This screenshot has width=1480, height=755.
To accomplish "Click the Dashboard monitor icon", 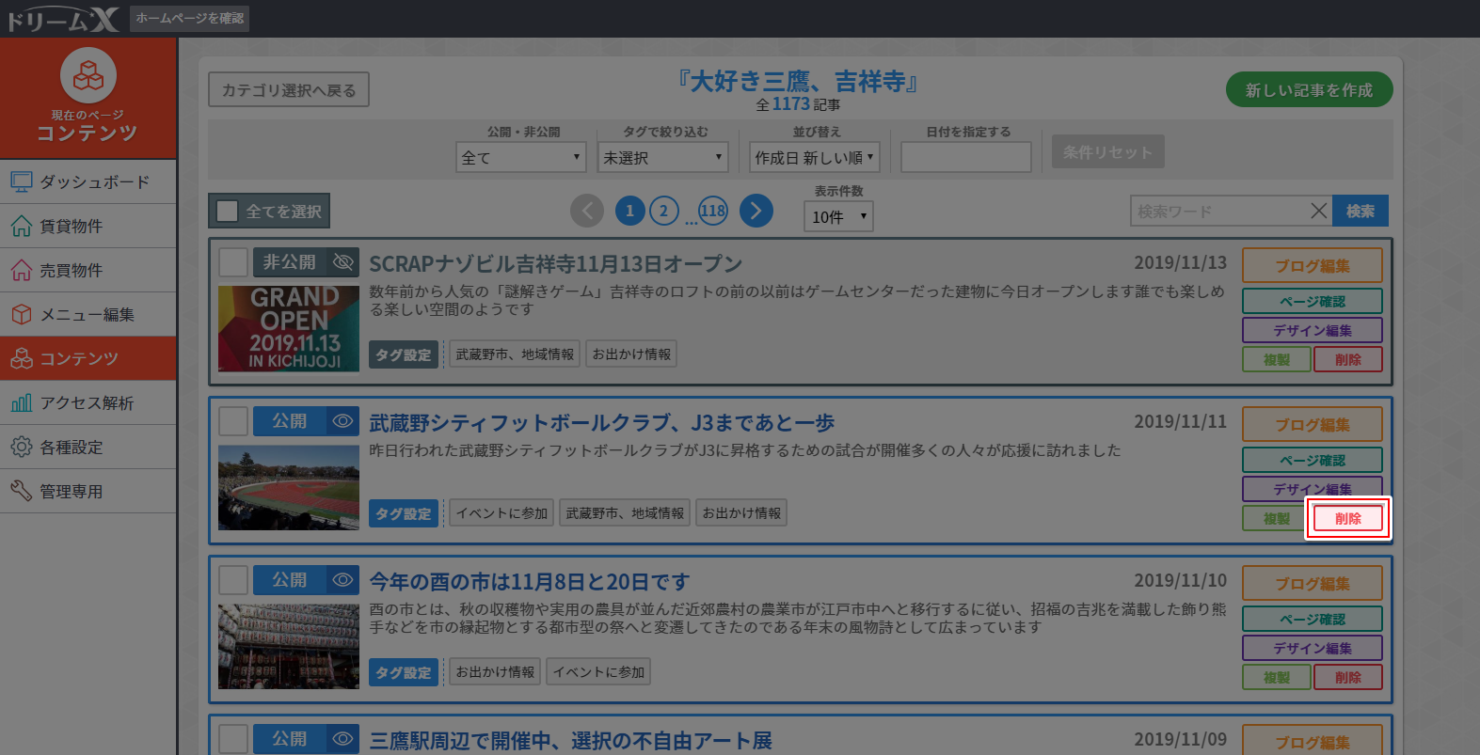I will pos(22,181).
